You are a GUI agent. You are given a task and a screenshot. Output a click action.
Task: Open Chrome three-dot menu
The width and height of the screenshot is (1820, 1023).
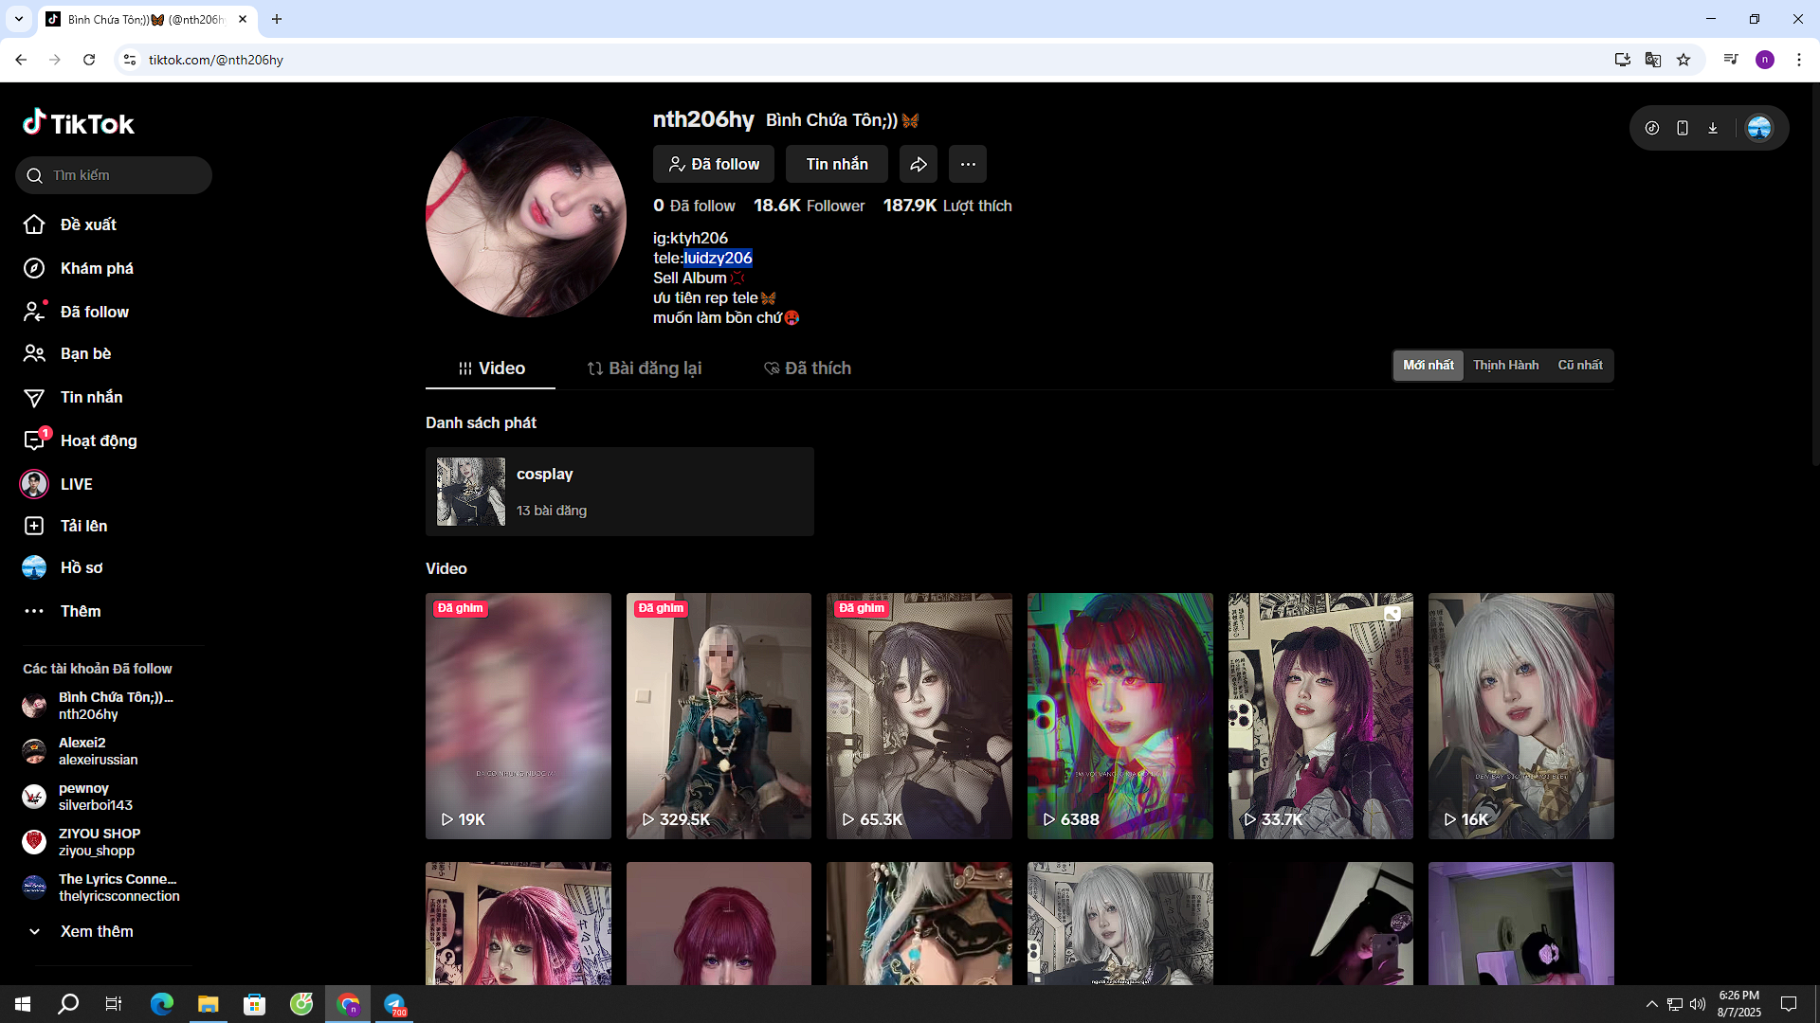pos(1799,60)
